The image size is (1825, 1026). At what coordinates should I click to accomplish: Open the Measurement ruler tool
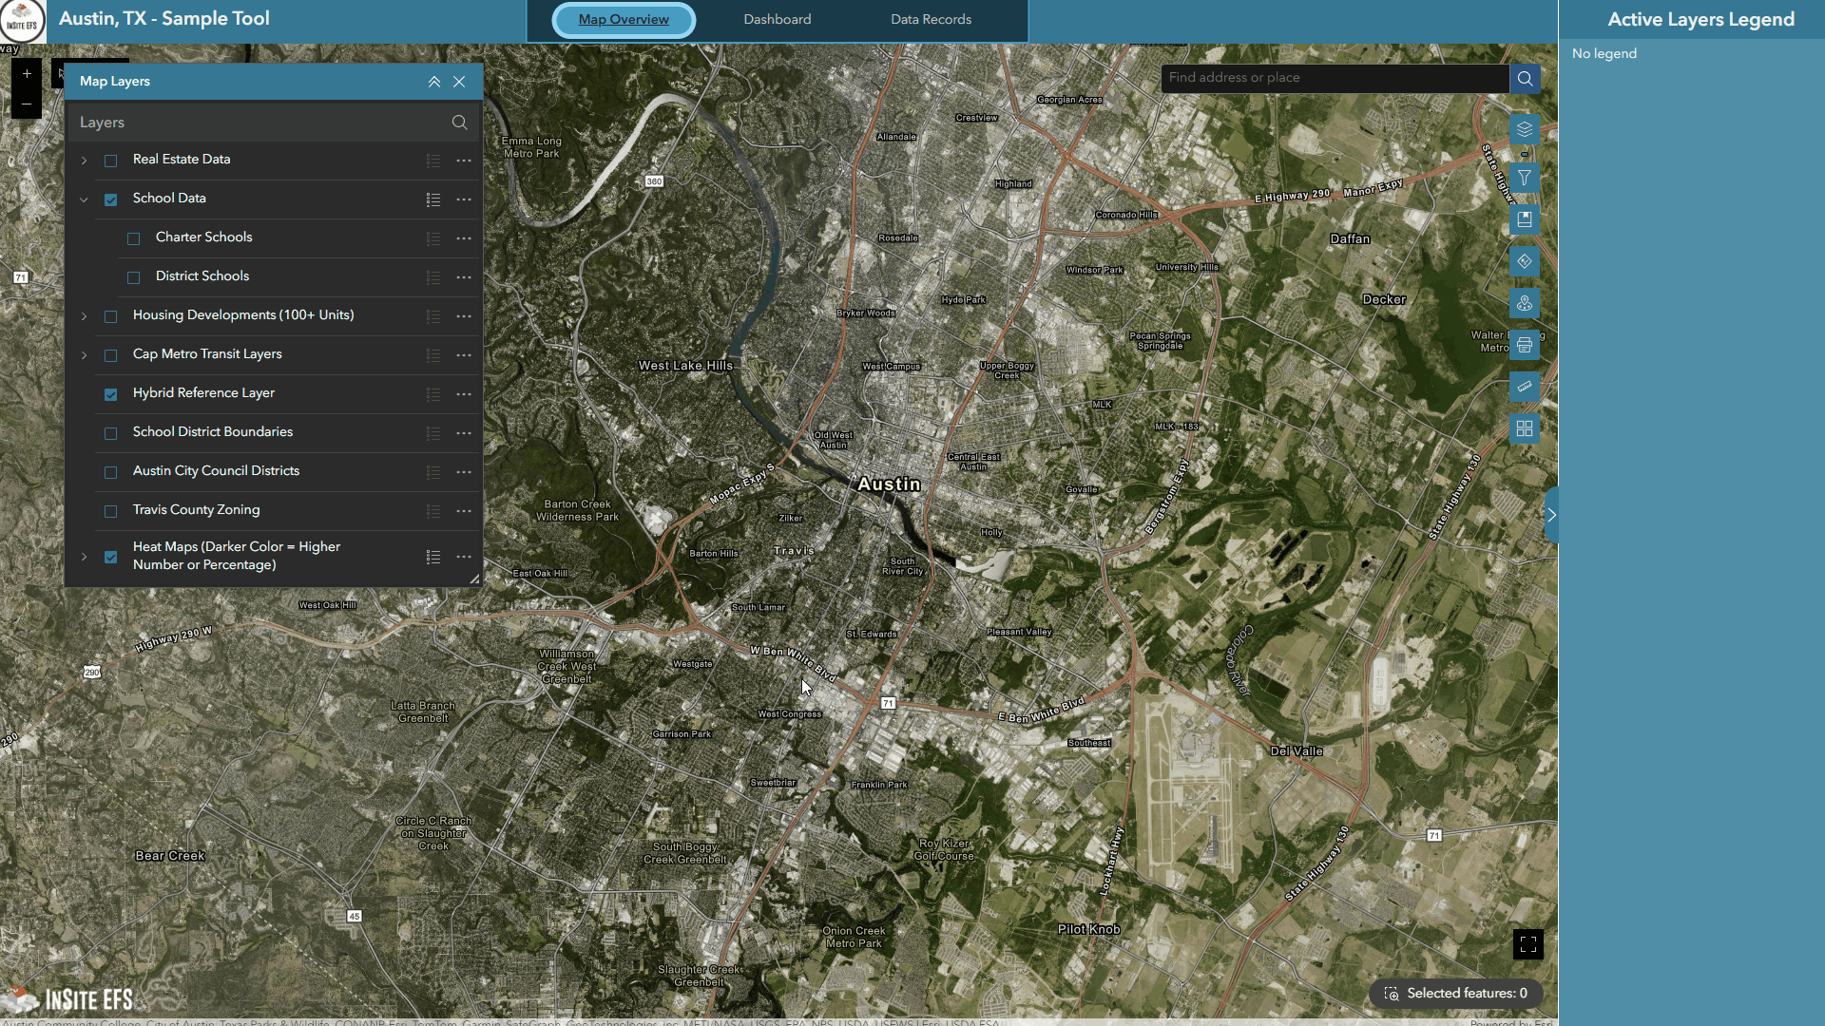pos(1524,387)
